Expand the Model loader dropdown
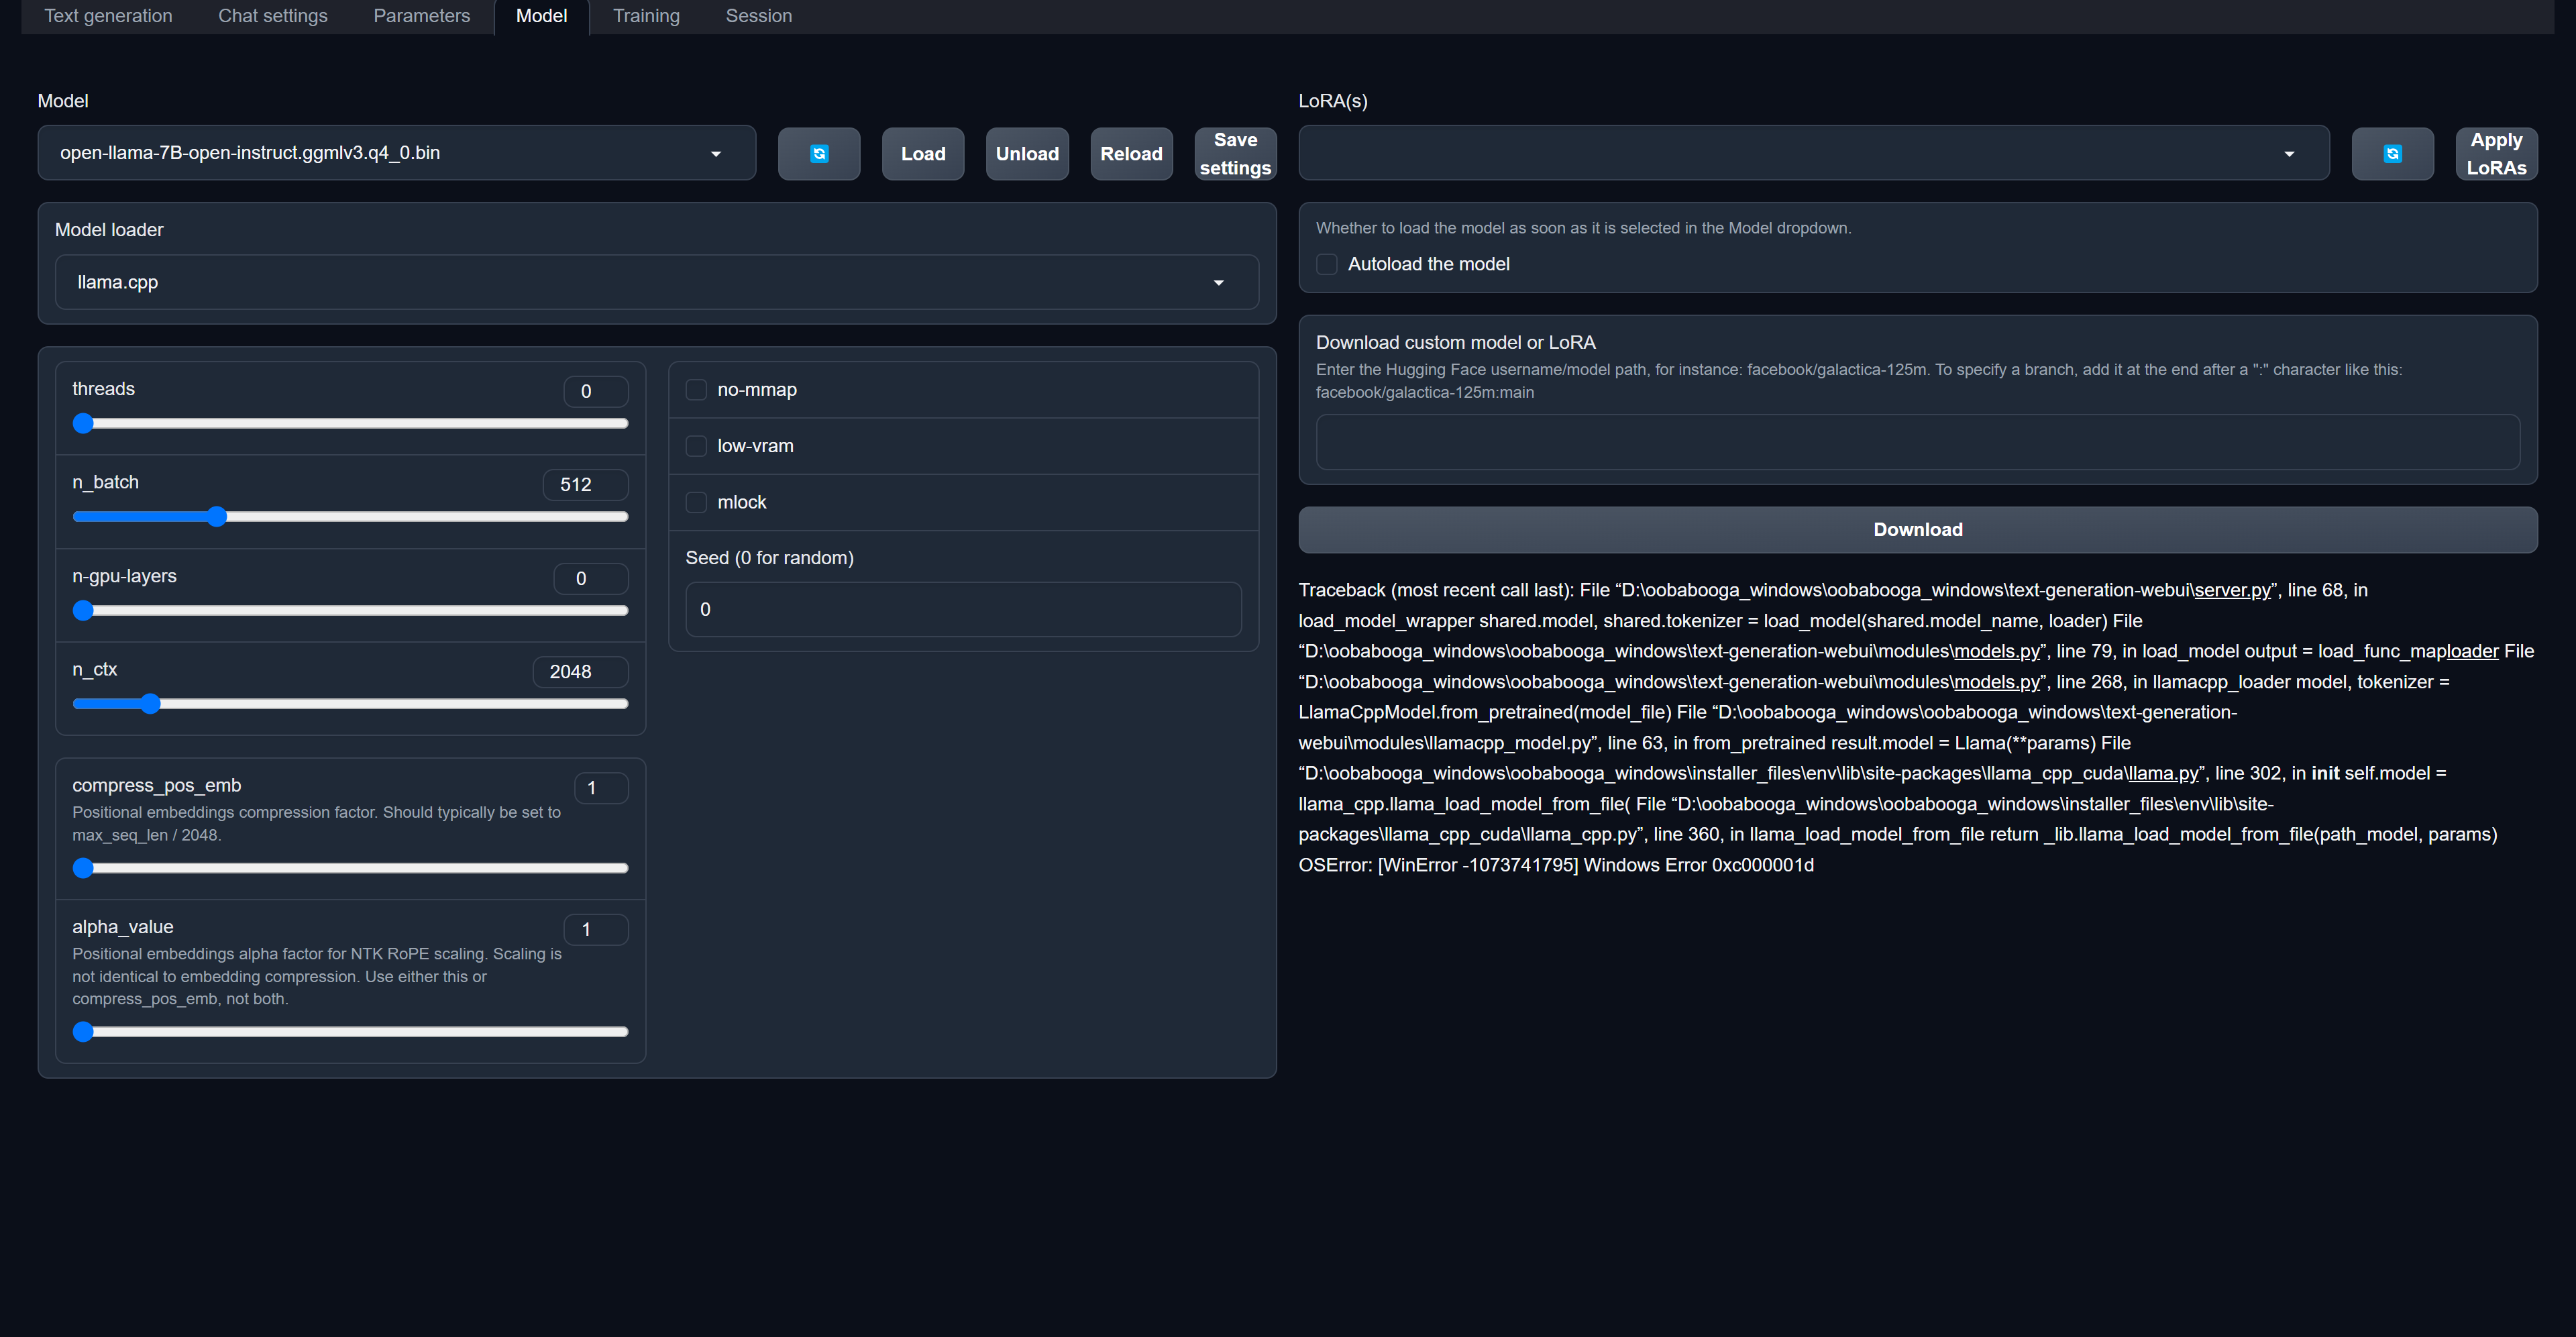This screenshot has height=1337, width=2576. tap(656, 282)
